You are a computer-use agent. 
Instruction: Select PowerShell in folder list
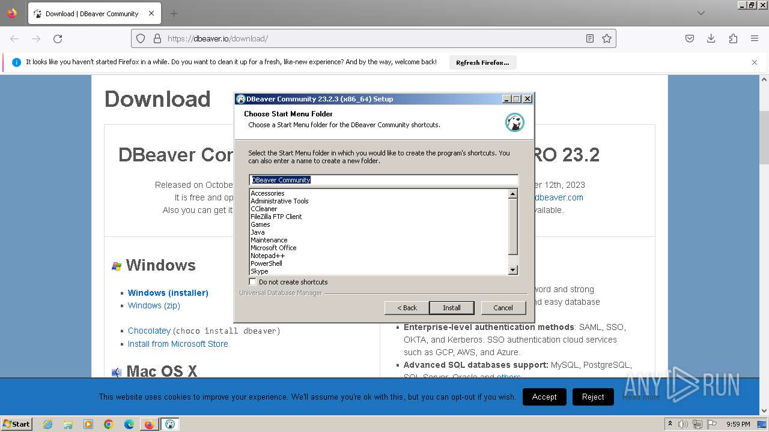pyautogui.click(x=266, y=263)
